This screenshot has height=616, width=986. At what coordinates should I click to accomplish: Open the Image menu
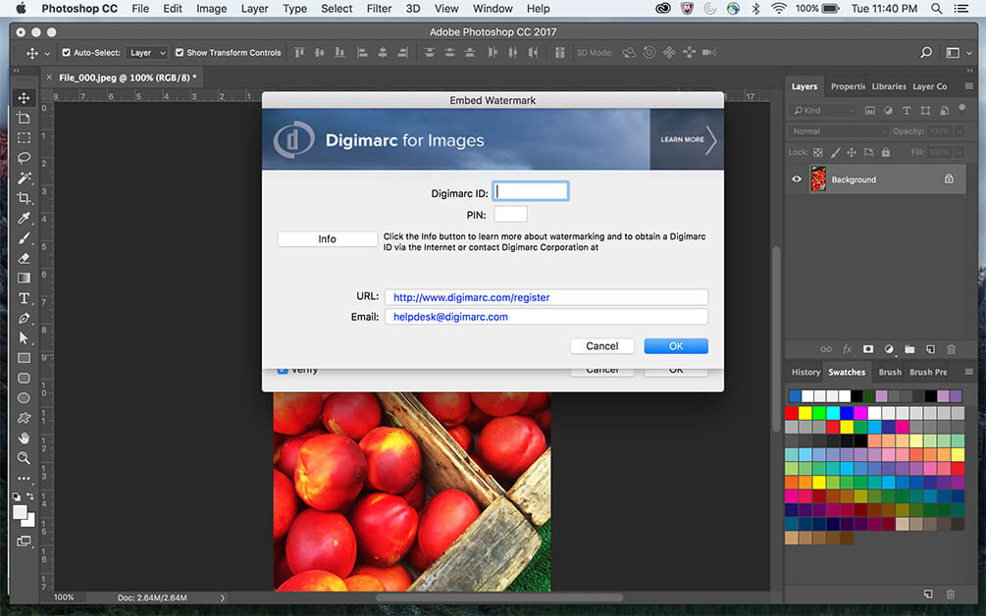[211, 9]
